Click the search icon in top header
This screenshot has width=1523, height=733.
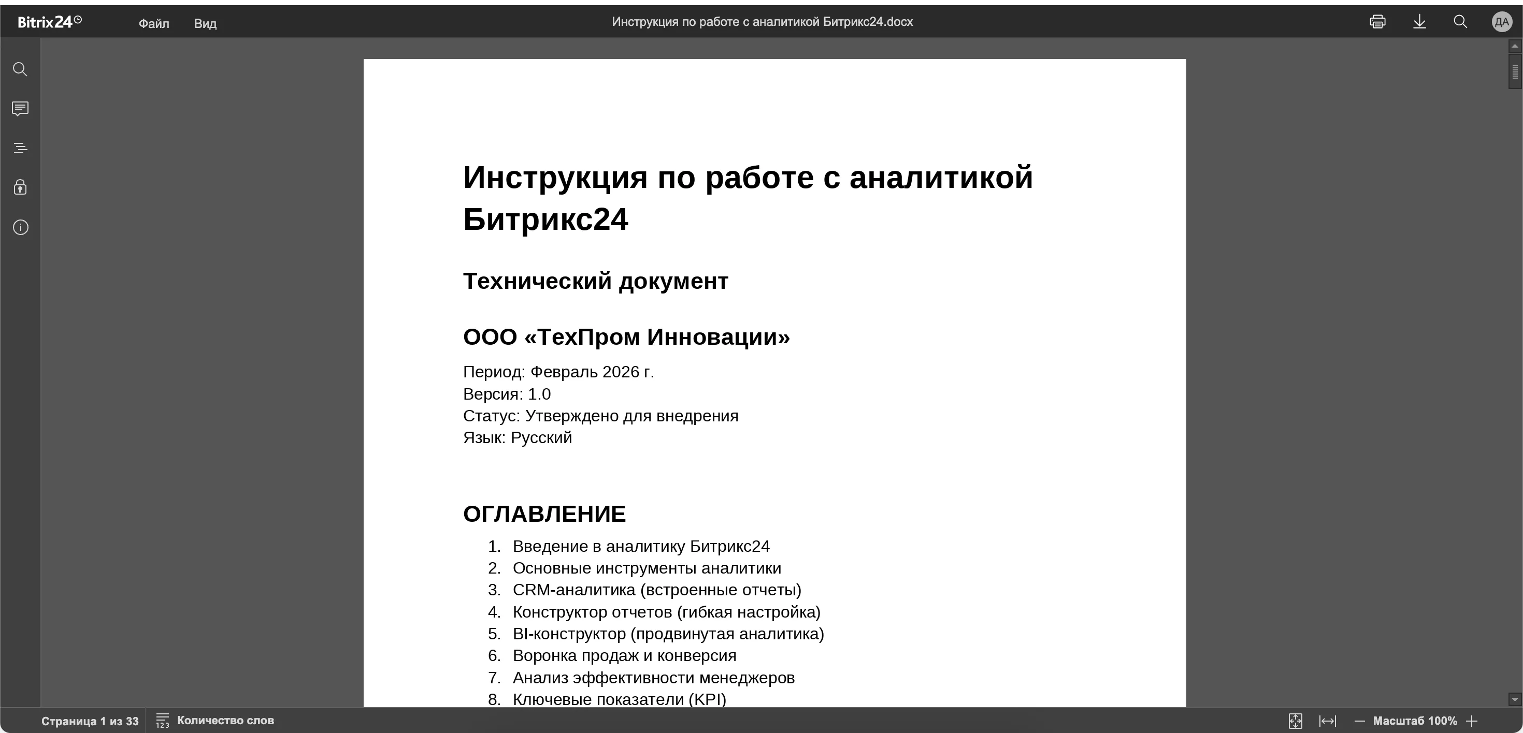(x=1460, y=22)
